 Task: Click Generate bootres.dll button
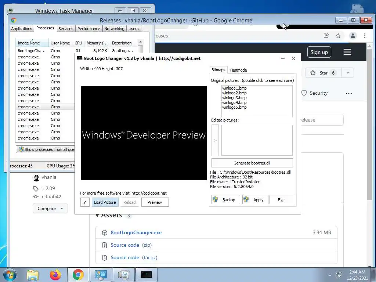[x=252, y=163]
